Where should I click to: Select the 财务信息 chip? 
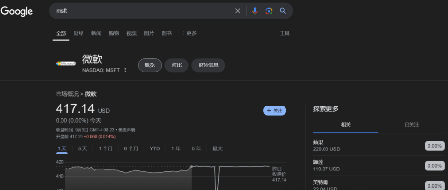click(208, 65)
